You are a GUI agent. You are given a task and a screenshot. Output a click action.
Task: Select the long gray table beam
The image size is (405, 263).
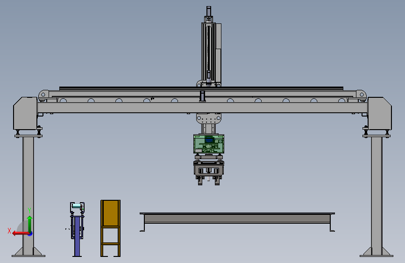coord(237,218)
